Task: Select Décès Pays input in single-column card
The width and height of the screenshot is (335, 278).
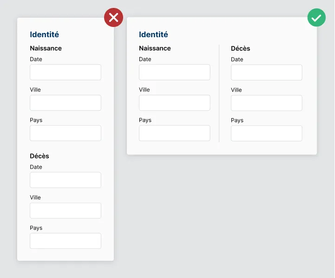Action: [x=66, y=241]
